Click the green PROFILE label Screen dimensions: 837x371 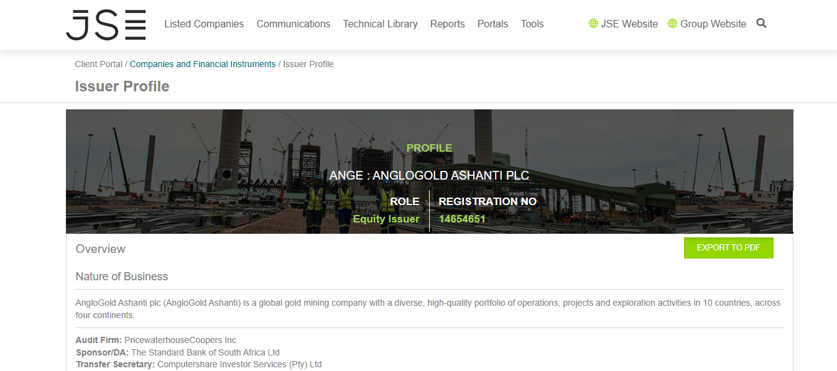[429, 148]
